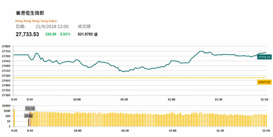The image size is (273, 137).
Task: Click the price line's lowest point near 10:30
Action: click(x=123, y=72)
